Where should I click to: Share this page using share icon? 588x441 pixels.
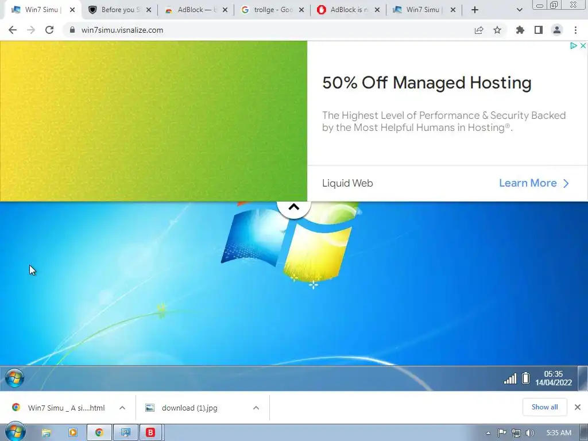[x=479, y=30]
